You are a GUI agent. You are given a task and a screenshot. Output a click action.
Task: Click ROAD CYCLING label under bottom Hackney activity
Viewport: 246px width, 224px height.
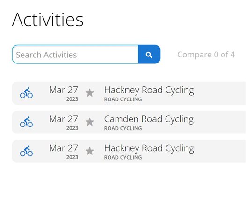(x=123, y=157)
